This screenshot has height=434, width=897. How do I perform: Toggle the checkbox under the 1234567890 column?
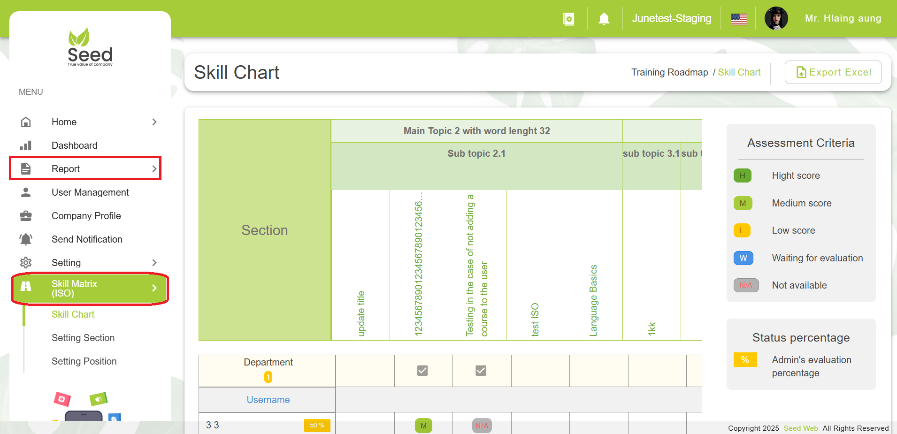tap(422, 371)
